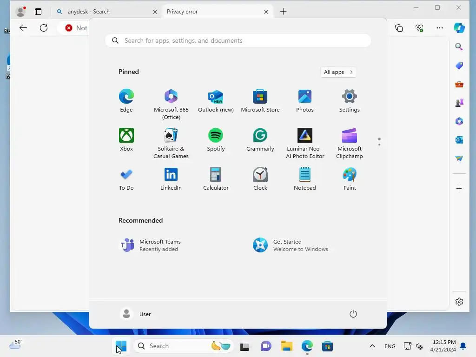Open the Power options button
Screen dimensions: 476x357
click(353, 314)
